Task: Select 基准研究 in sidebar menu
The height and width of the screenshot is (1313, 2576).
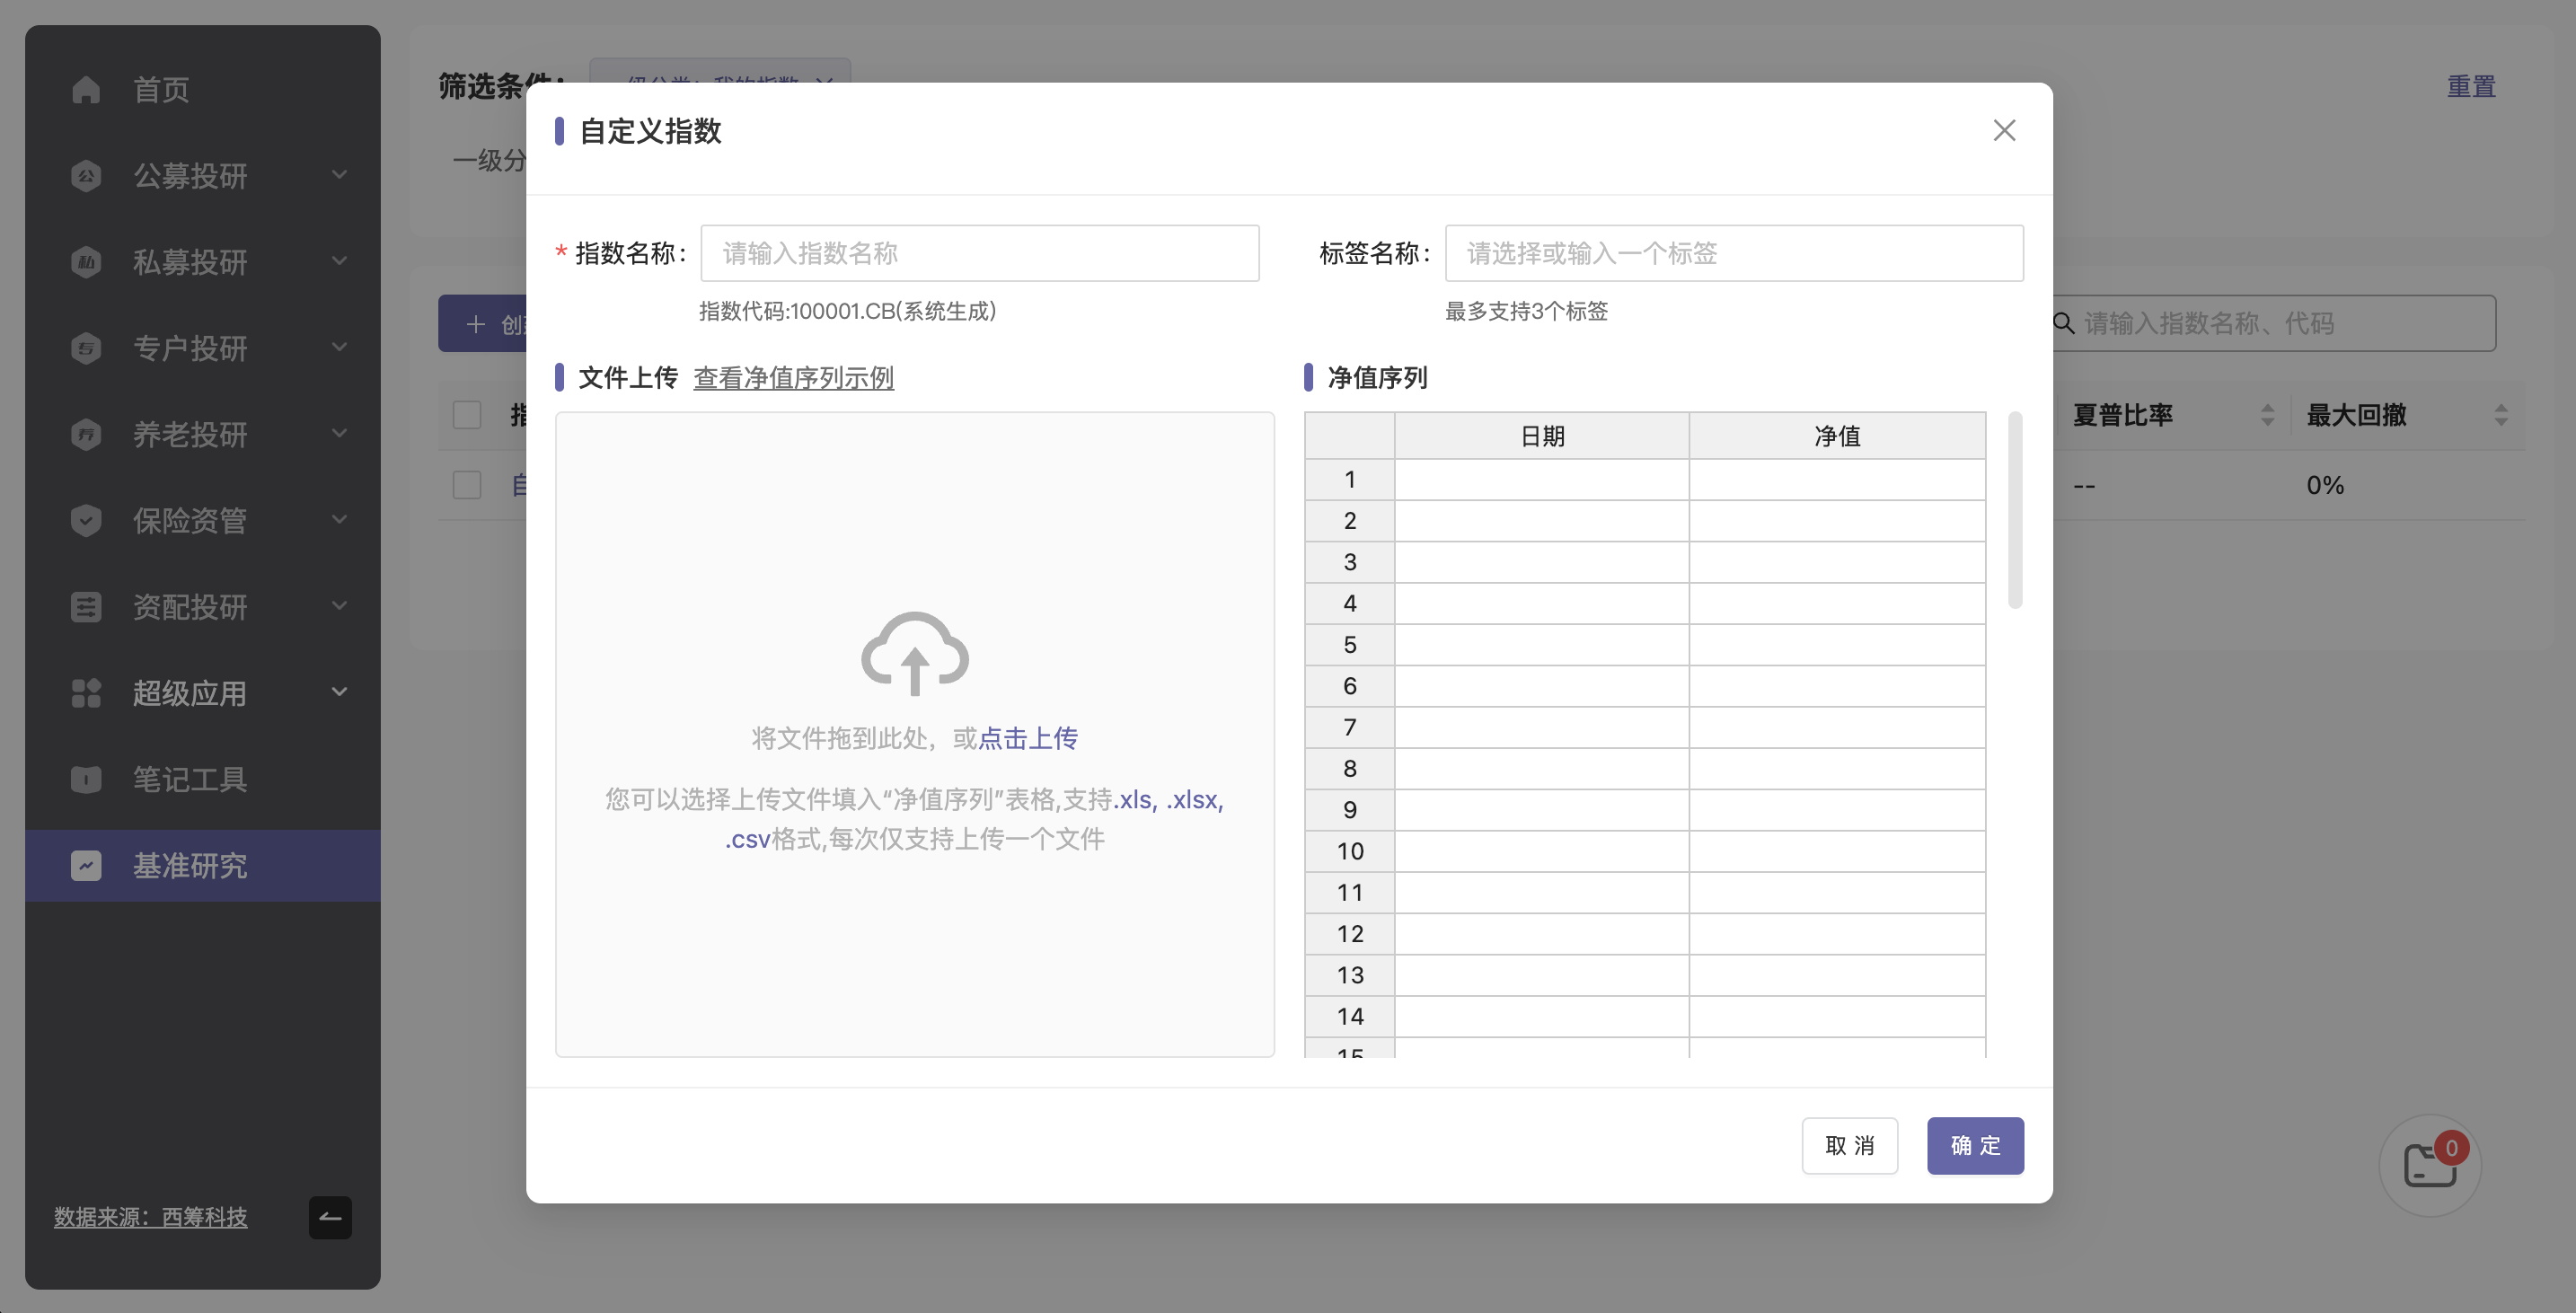Action: [x=190, y=865]
